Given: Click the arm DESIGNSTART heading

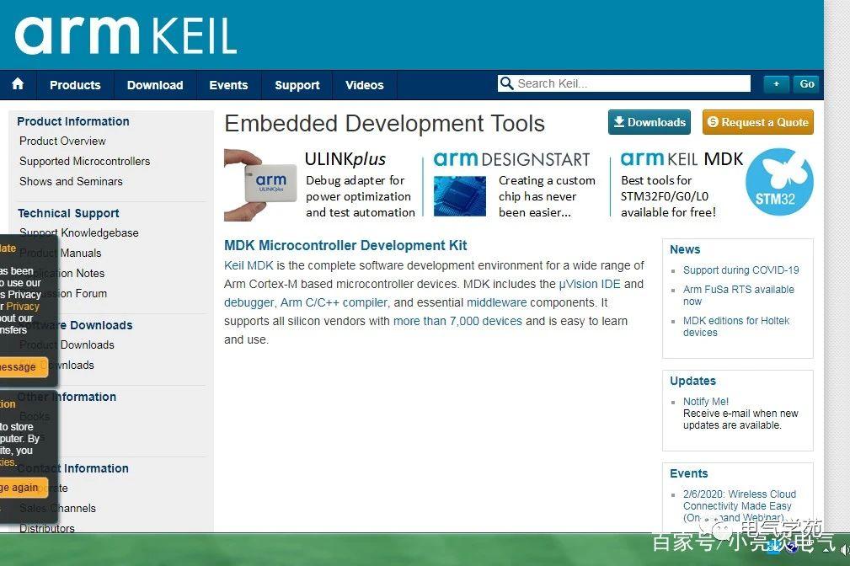Looking at the screenshot, I should (x=511, y=159).
